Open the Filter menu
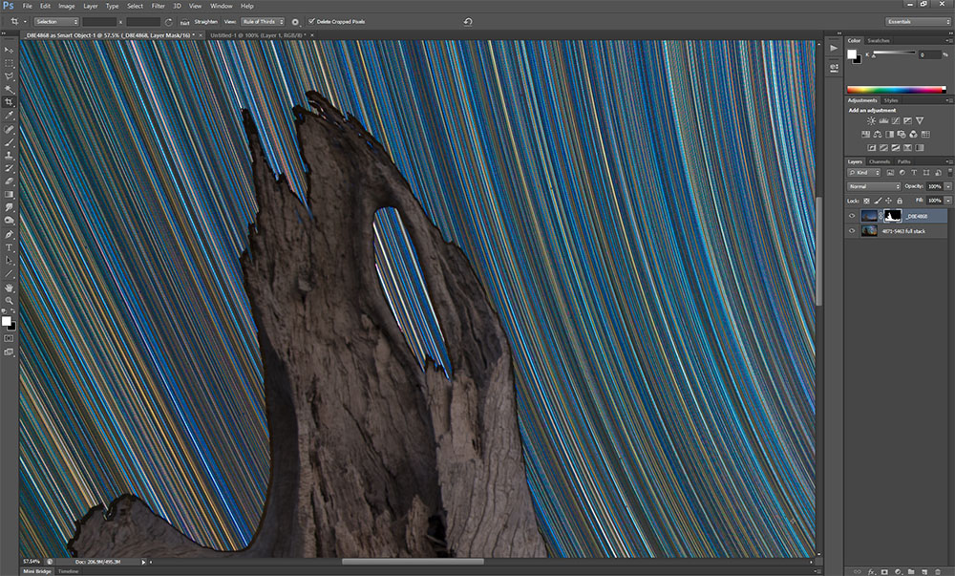Image resolution: width=955 pixels, height=576 pixels. [159, 6]
